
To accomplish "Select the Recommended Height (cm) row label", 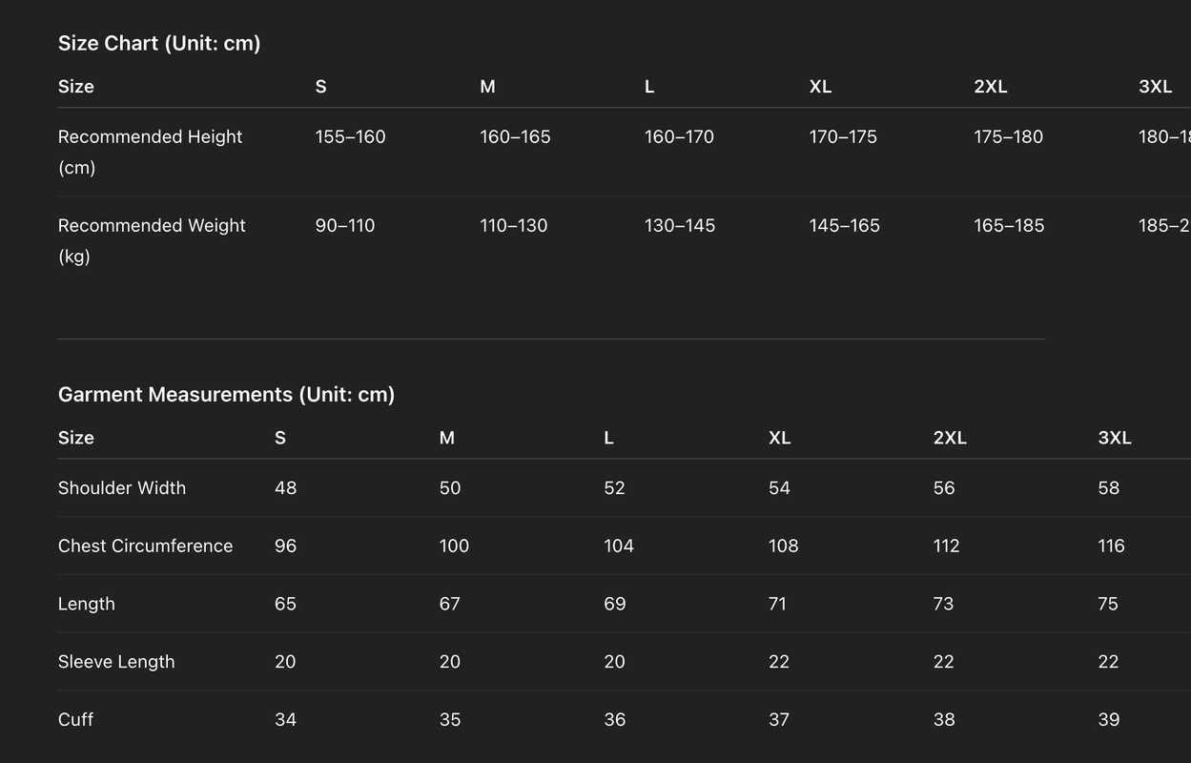I will (150, 151).
